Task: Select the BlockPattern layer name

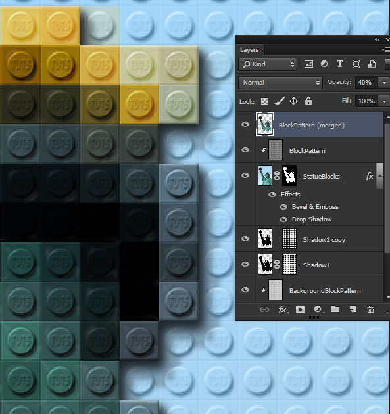Action: tap(307, 151)
